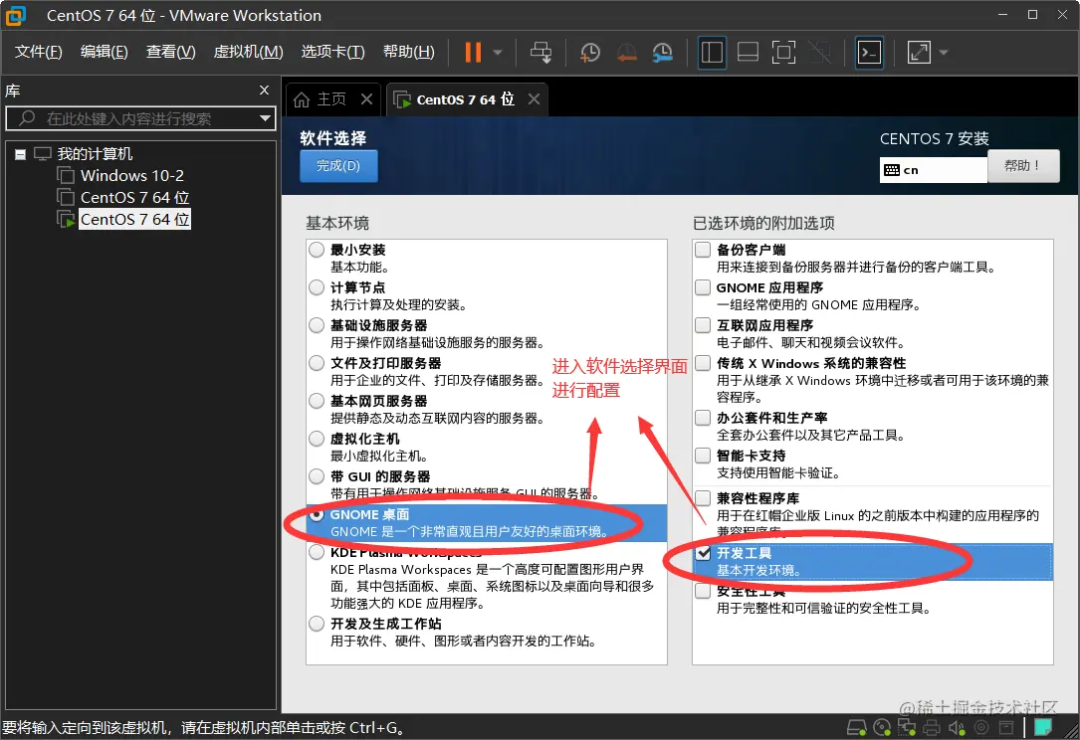The height and width of the screenshot is (740, 1080).
Task: Click the VMware Workstation logo in title bar
Action: point(15,15)
